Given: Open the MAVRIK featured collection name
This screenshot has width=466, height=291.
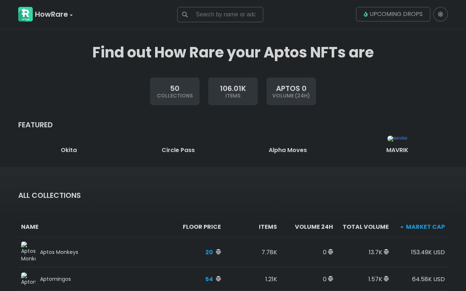Looking at the screenshot, I should [x=397, y=150].
